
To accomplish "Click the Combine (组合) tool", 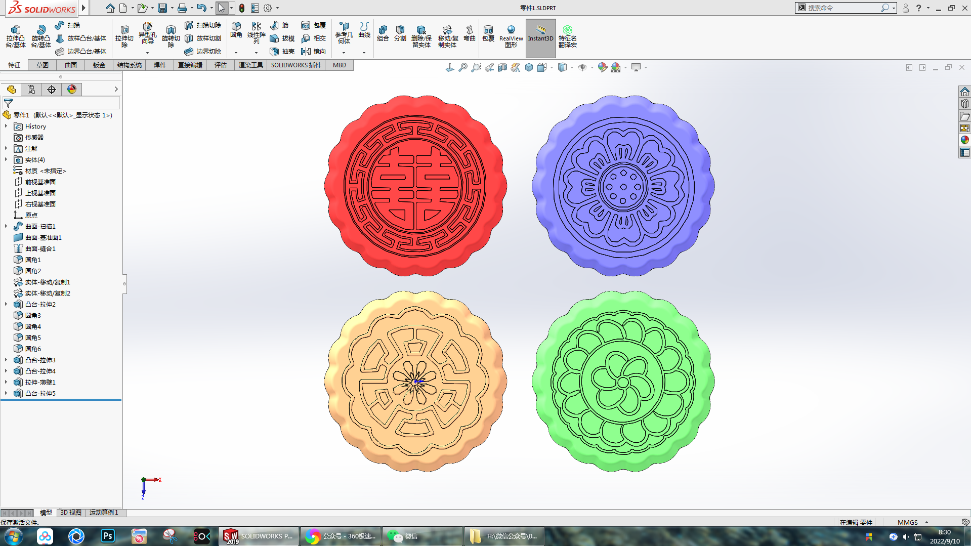I will pyautogui.click(x=383, y=33).
